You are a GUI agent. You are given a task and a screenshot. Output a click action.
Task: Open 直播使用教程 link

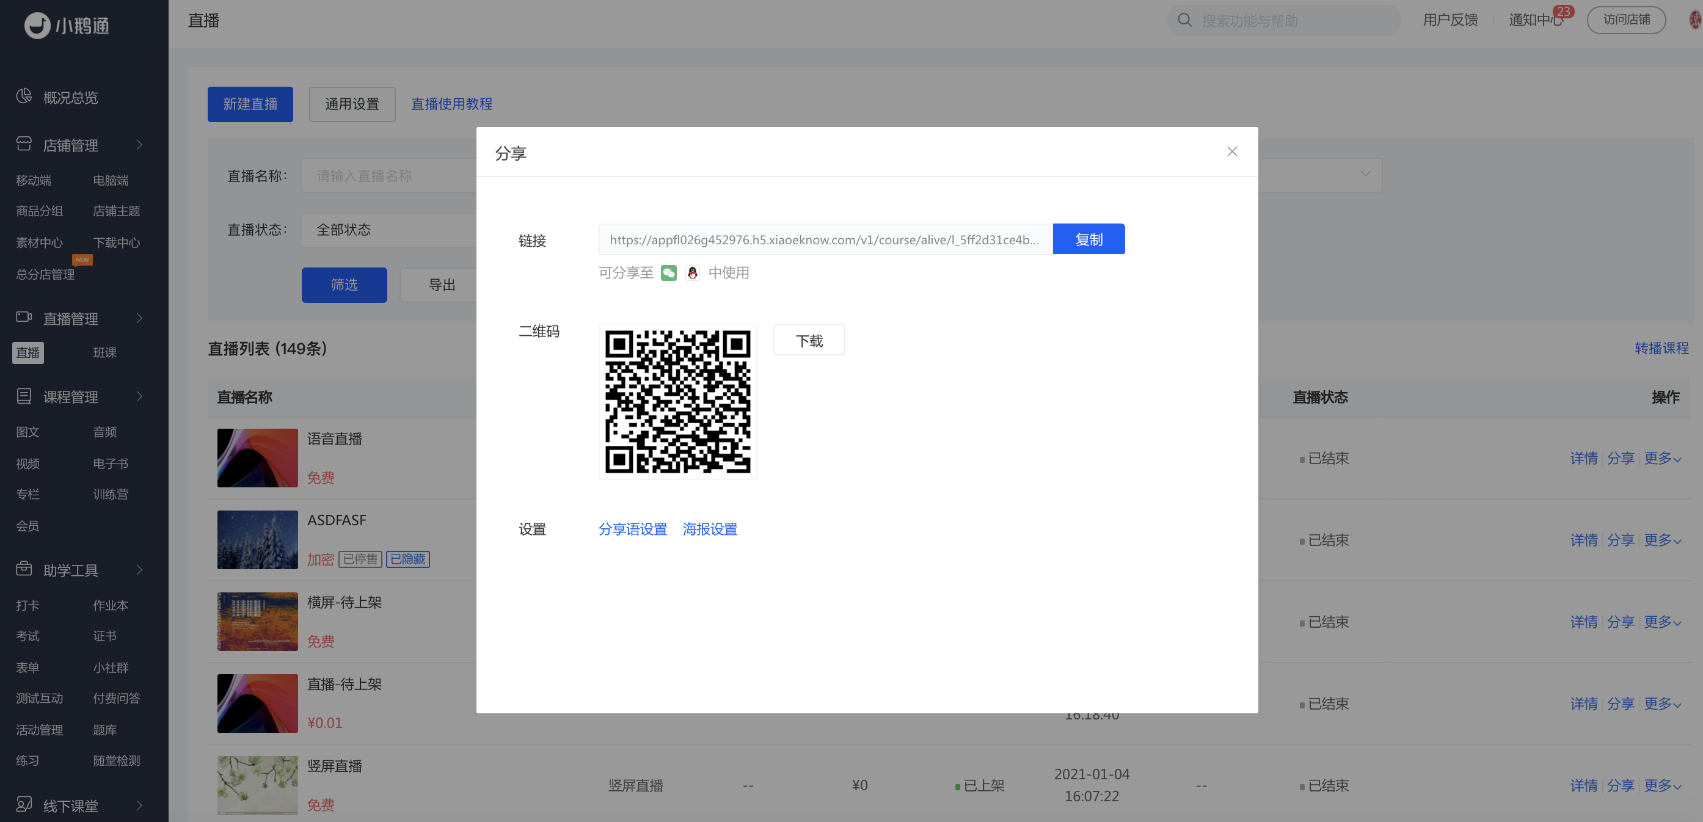coord(452,104)
